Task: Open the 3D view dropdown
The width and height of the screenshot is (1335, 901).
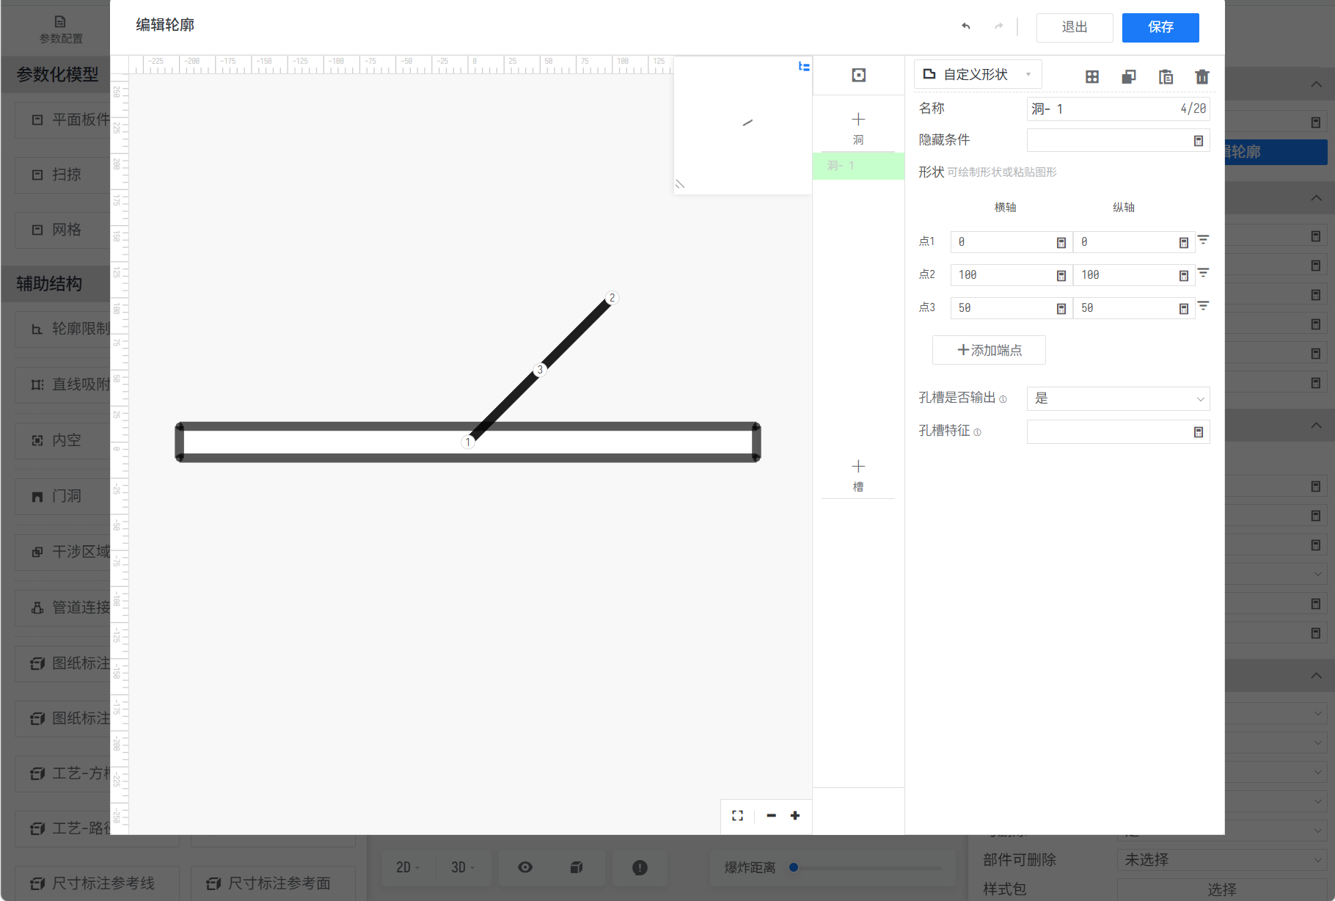Action: [463, 867]
